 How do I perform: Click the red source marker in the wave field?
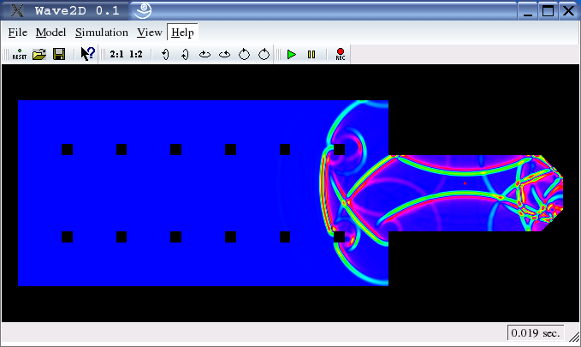pos(465,183)
